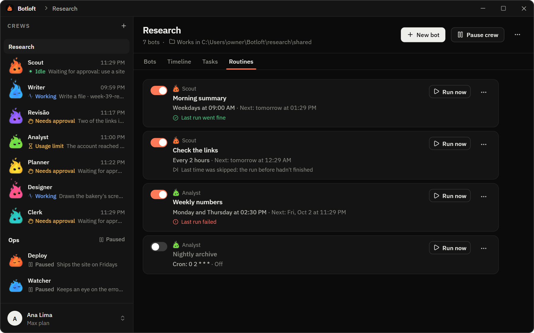Screen dimensions: 534x333
Task: Collapse the Research crew section header
Action: pos(66,47)
